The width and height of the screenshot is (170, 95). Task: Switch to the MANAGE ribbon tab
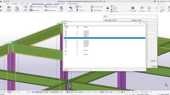tap(49, 4)
